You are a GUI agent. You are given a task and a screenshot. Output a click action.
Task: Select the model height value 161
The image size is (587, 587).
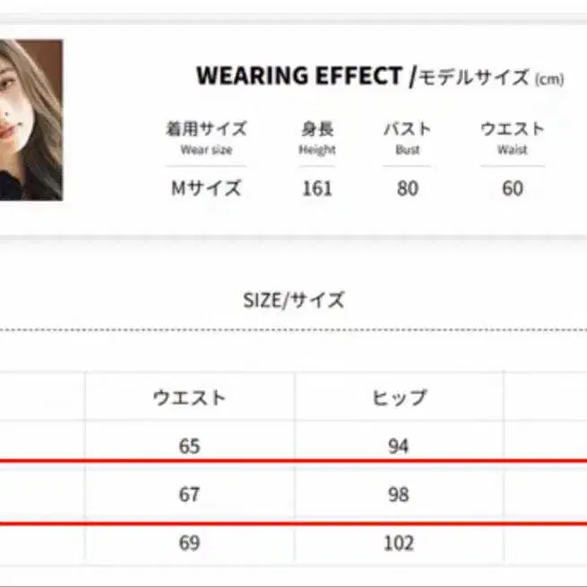click(317, 188)
